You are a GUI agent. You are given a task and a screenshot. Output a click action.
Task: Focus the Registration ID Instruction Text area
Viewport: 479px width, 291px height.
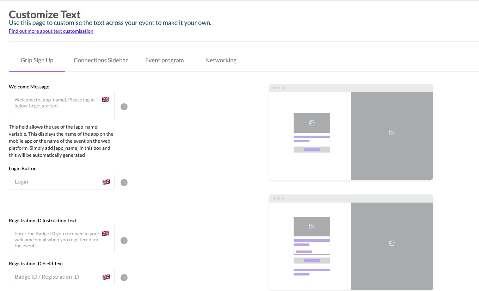coord(62,239)
